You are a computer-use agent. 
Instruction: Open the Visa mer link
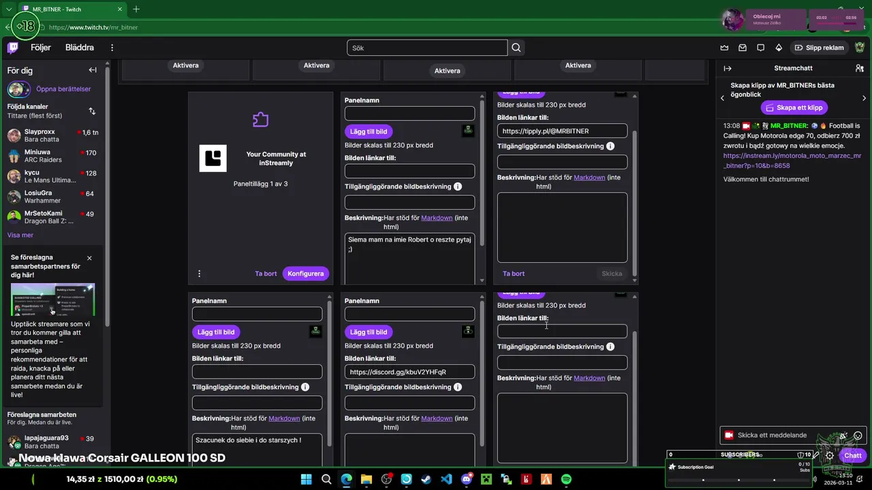[20, 235]
